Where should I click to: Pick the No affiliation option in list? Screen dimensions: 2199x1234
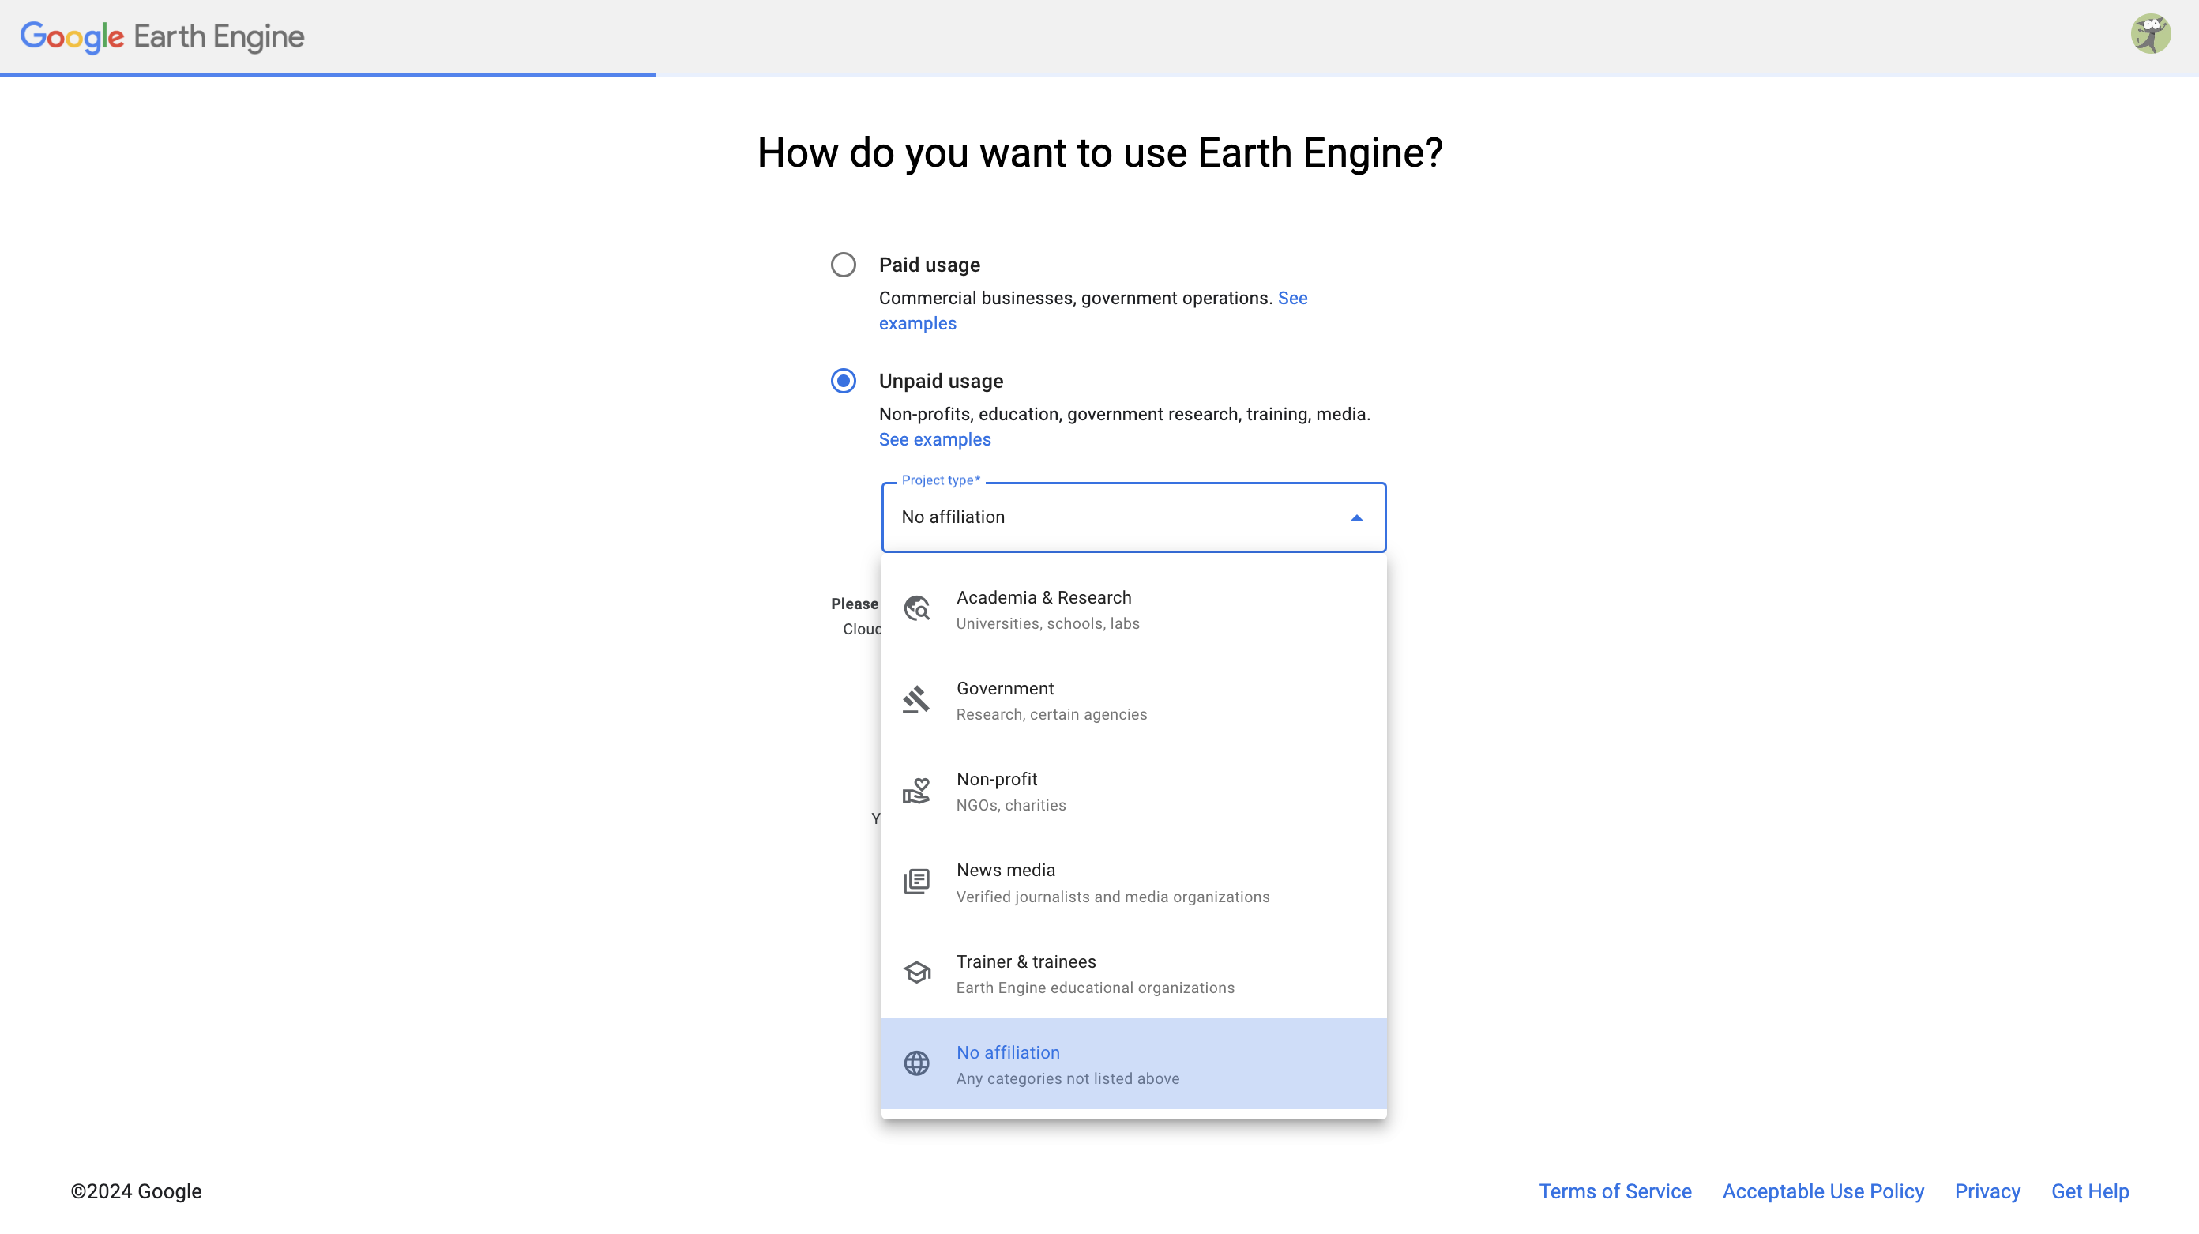point(1133,1064)
